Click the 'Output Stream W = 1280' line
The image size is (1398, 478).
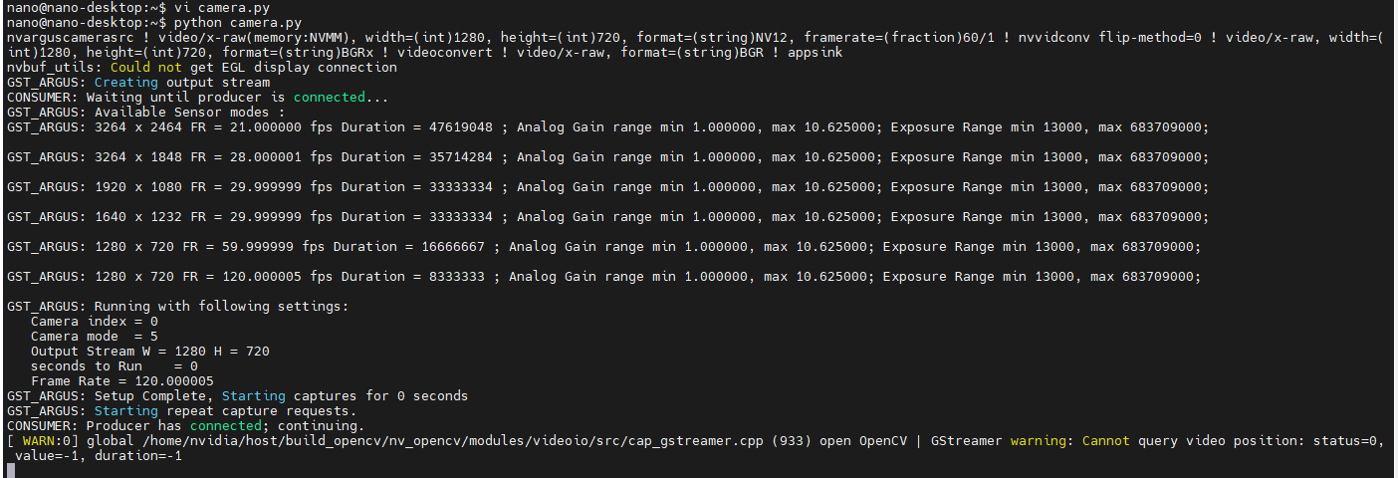(149, 351)
